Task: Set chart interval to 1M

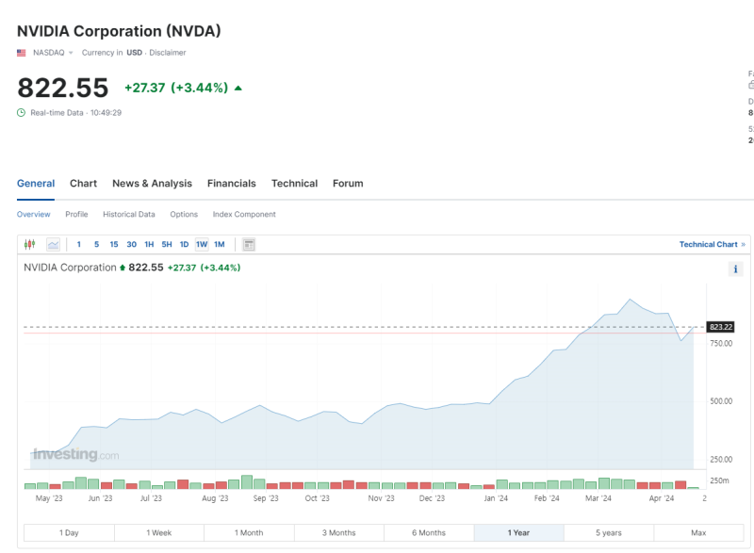Action: 220,245
